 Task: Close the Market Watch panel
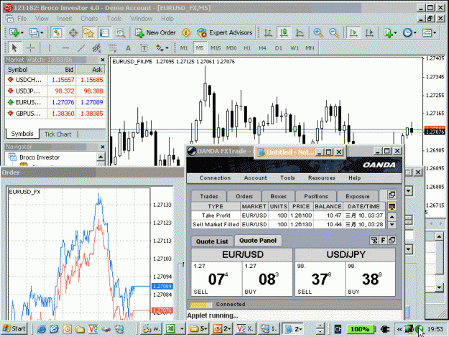103,60
